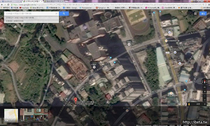Switch to the iBeta browser tab
210x126 pixels.
coord(54,1)
